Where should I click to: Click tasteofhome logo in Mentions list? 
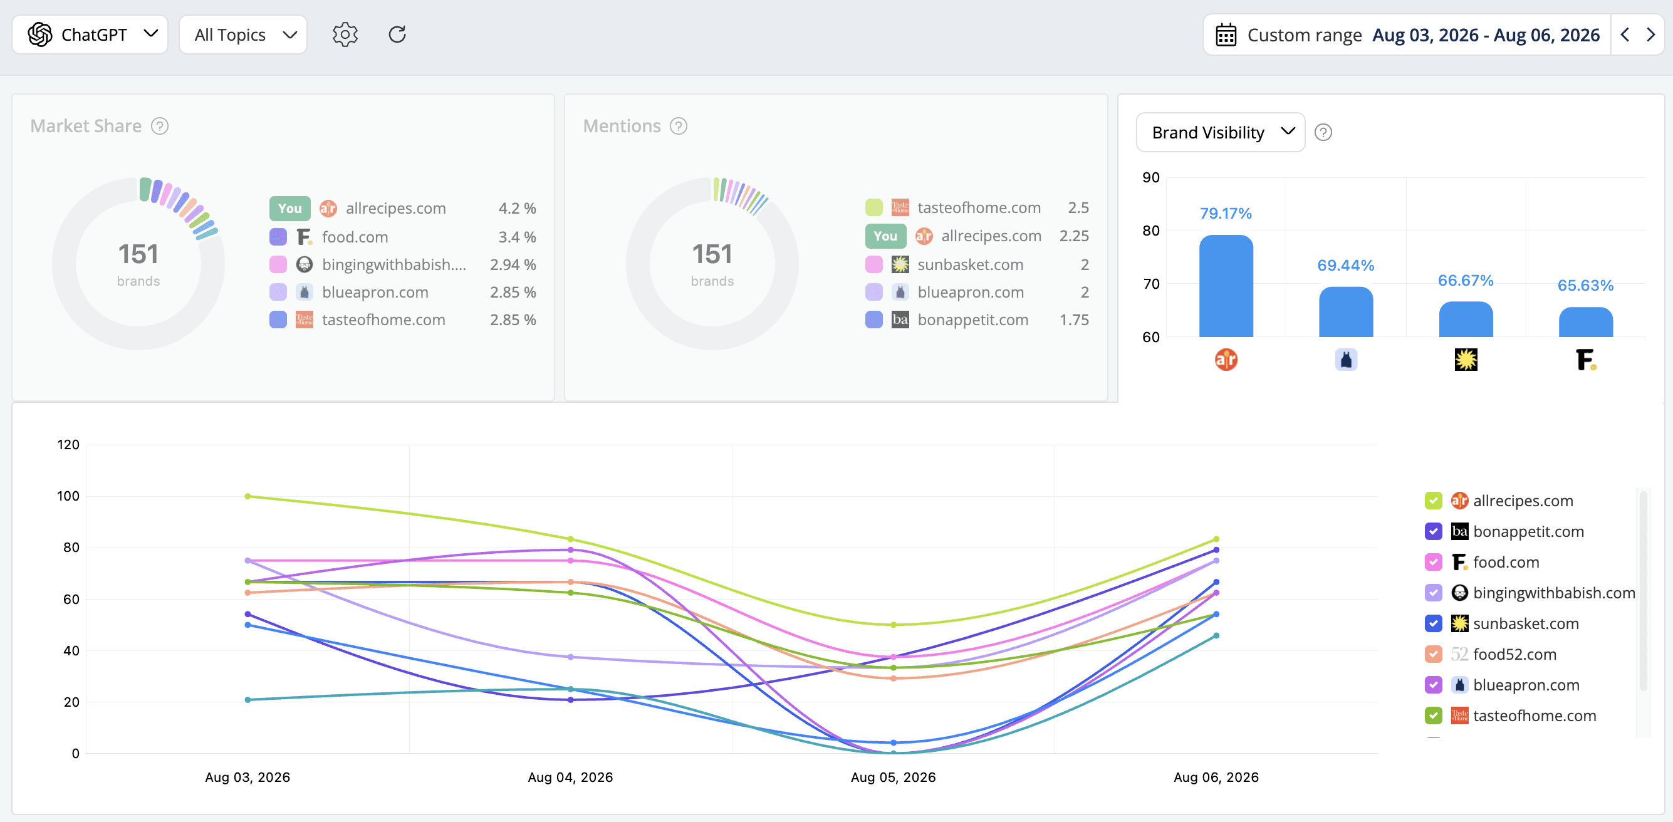click(x=900, y=208)
